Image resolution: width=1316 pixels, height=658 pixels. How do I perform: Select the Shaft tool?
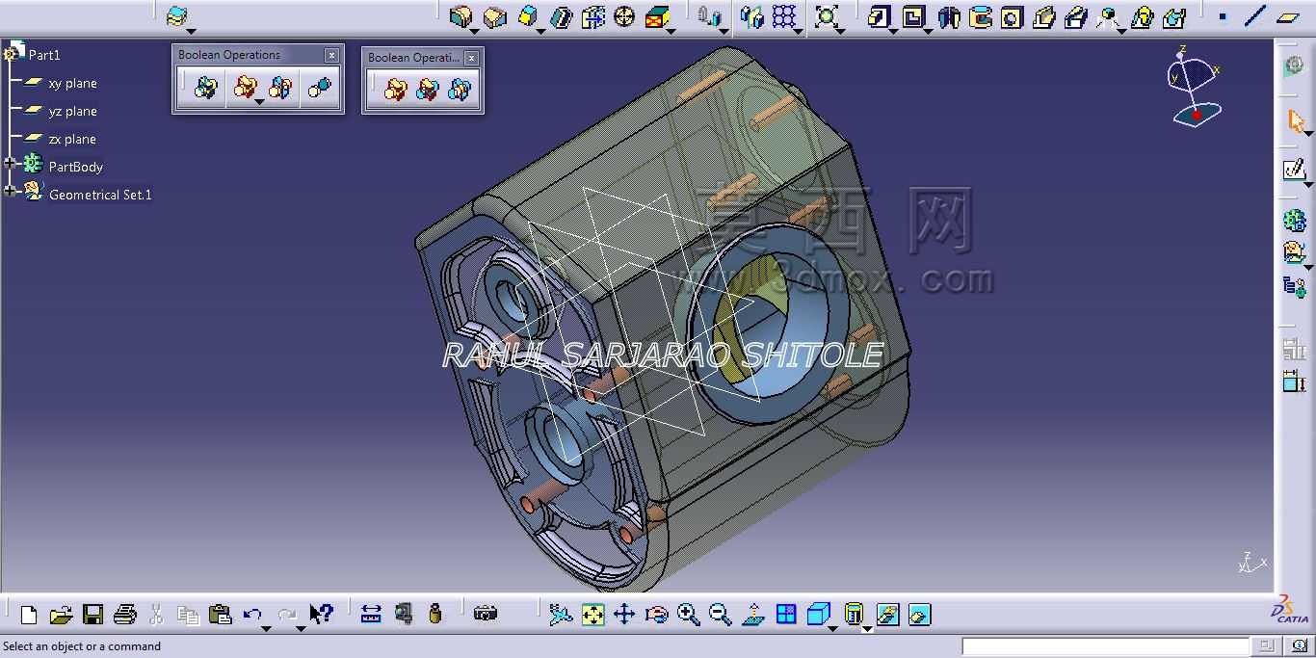tap(949, 16)
